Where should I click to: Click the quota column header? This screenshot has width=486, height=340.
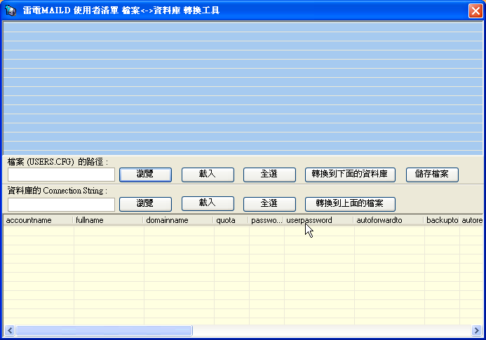coord(231,220)
